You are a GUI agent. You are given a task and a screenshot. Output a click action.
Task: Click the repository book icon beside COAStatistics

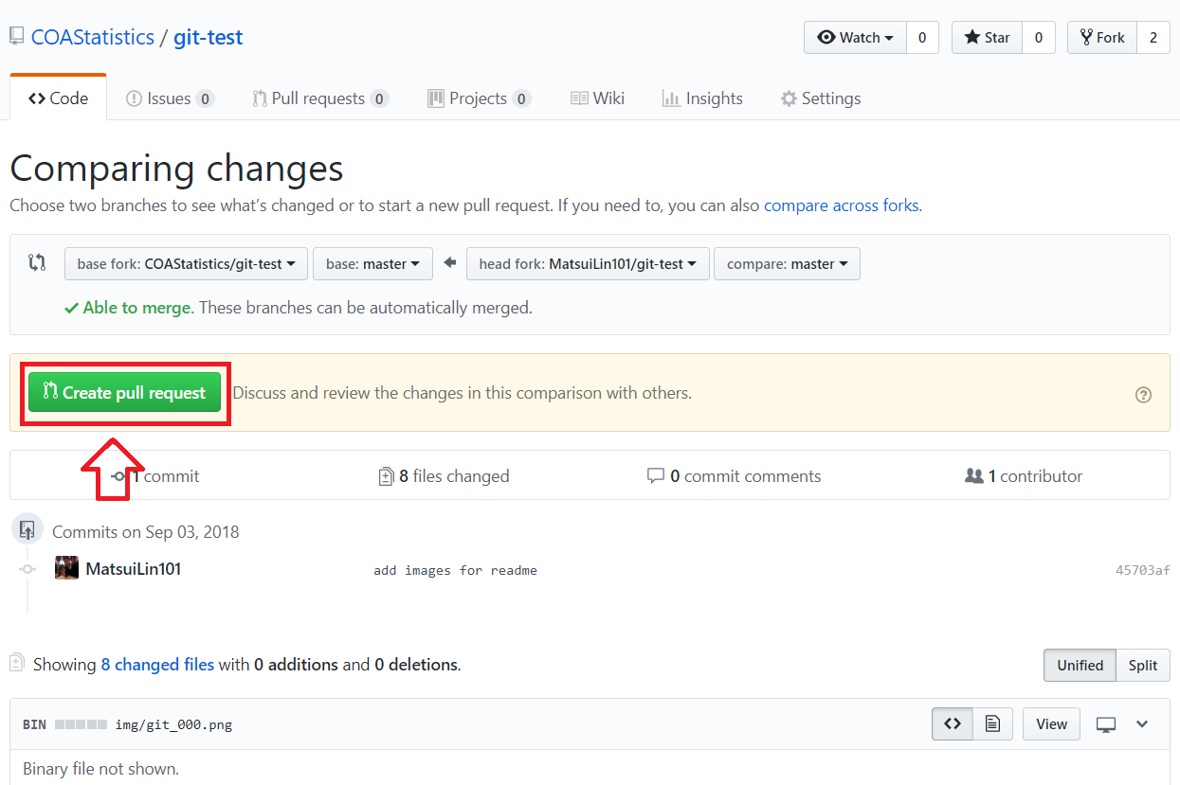click(x=17, y=37)
